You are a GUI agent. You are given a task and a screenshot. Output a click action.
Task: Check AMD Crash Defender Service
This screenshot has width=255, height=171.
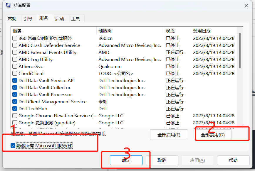pos(15,45)
